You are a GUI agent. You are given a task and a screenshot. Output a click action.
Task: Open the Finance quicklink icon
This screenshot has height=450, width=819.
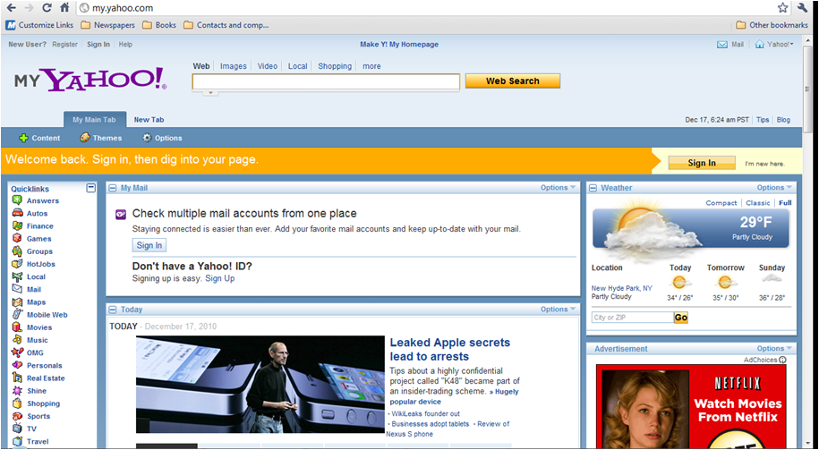tap(17, 226)
